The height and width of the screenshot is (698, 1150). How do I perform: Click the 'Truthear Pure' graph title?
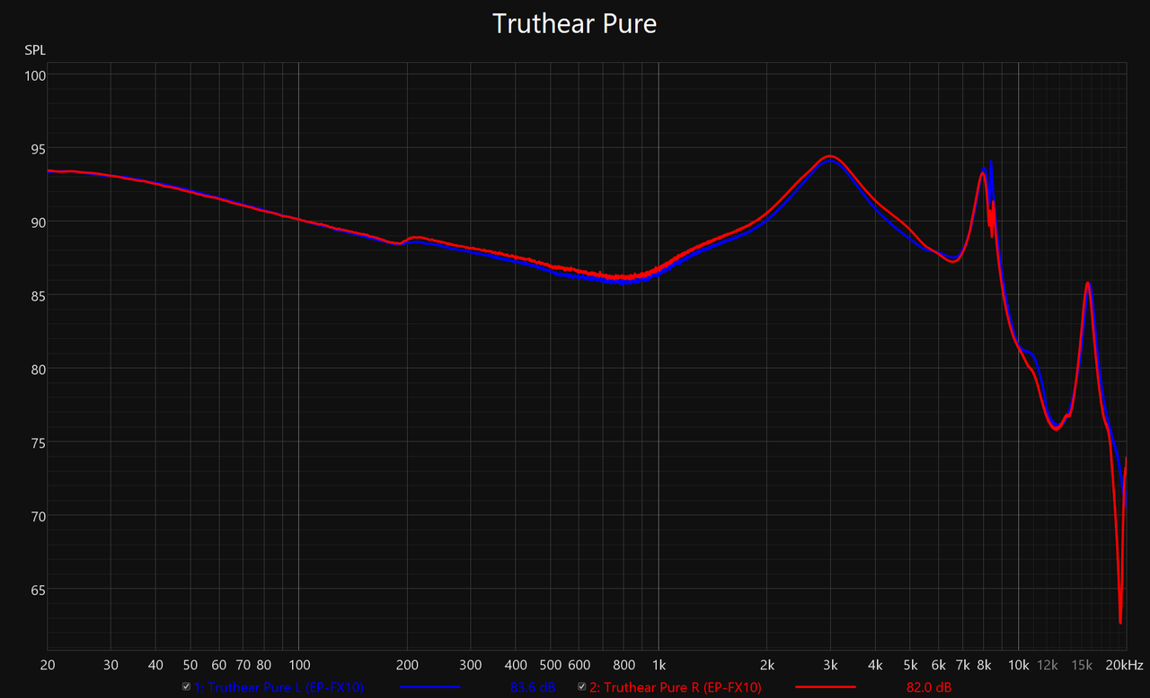click(575, 23)
